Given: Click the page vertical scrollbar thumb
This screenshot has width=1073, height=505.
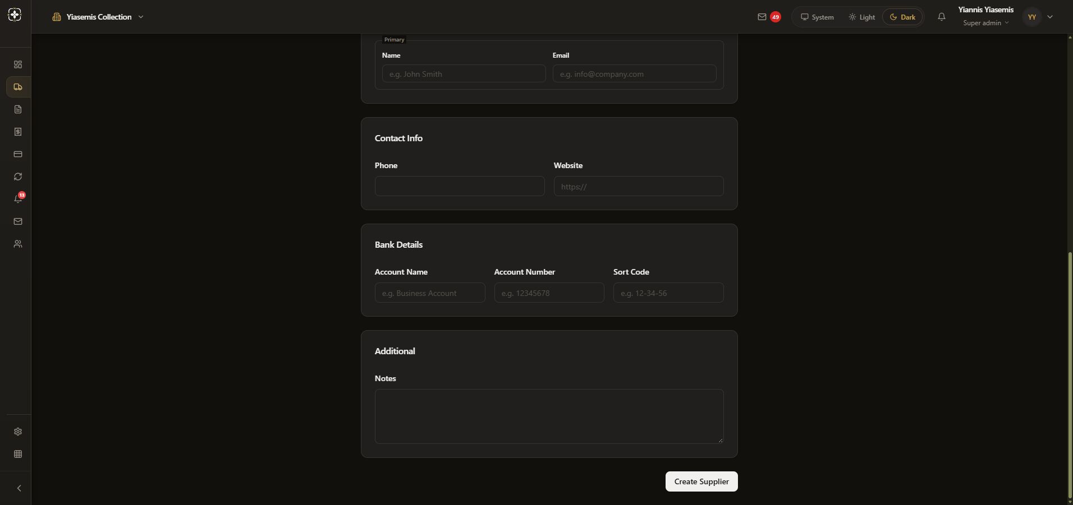Looking at the screenshot, I should click(1070, 374).
